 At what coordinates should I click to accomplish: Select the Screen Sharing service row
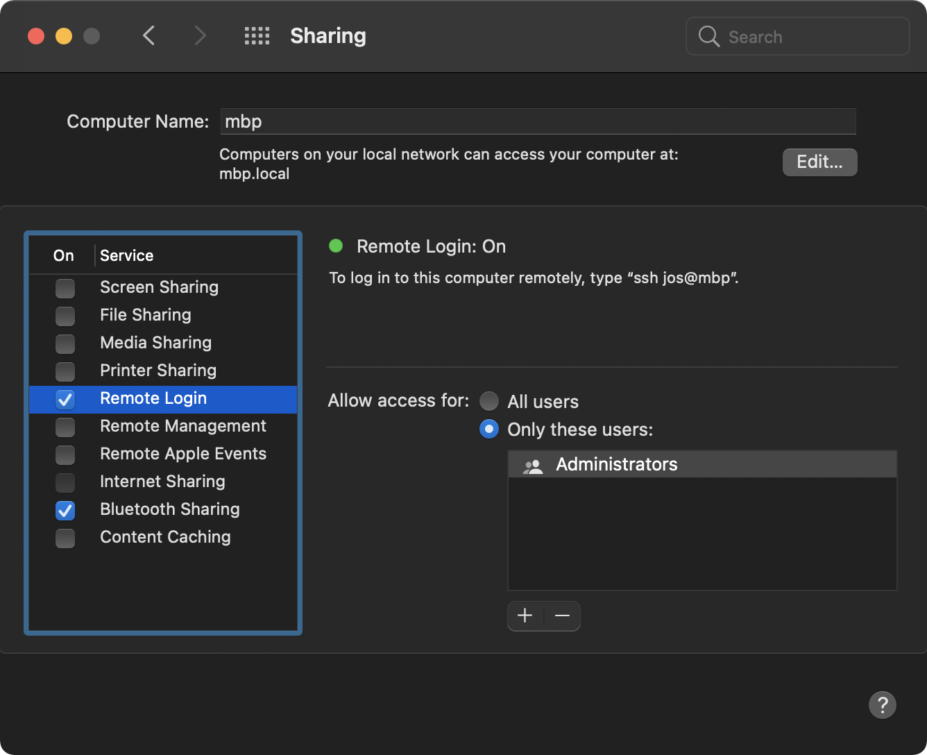pos(163,287)
